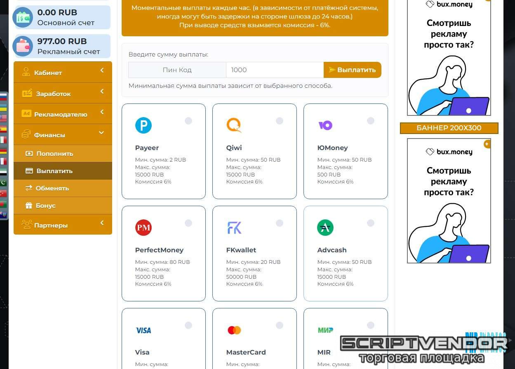Select the Qiwi payout radio button
The image size is (515, 369).
(280, 121)
